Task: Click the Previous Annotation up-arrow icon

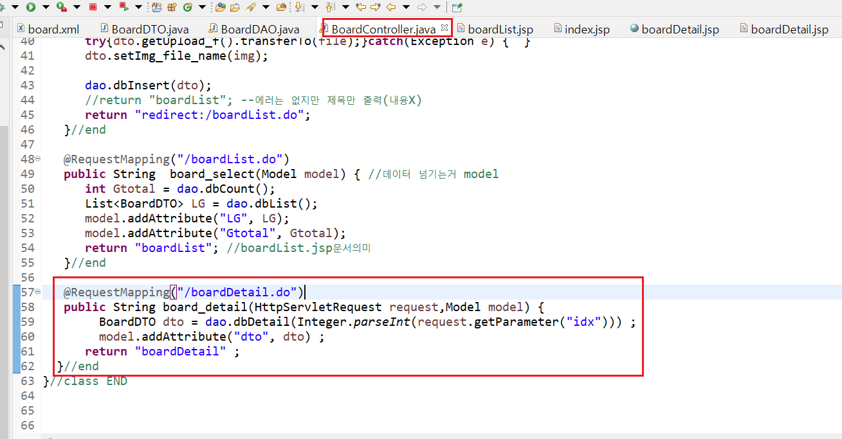Action: tap(330, 7)
